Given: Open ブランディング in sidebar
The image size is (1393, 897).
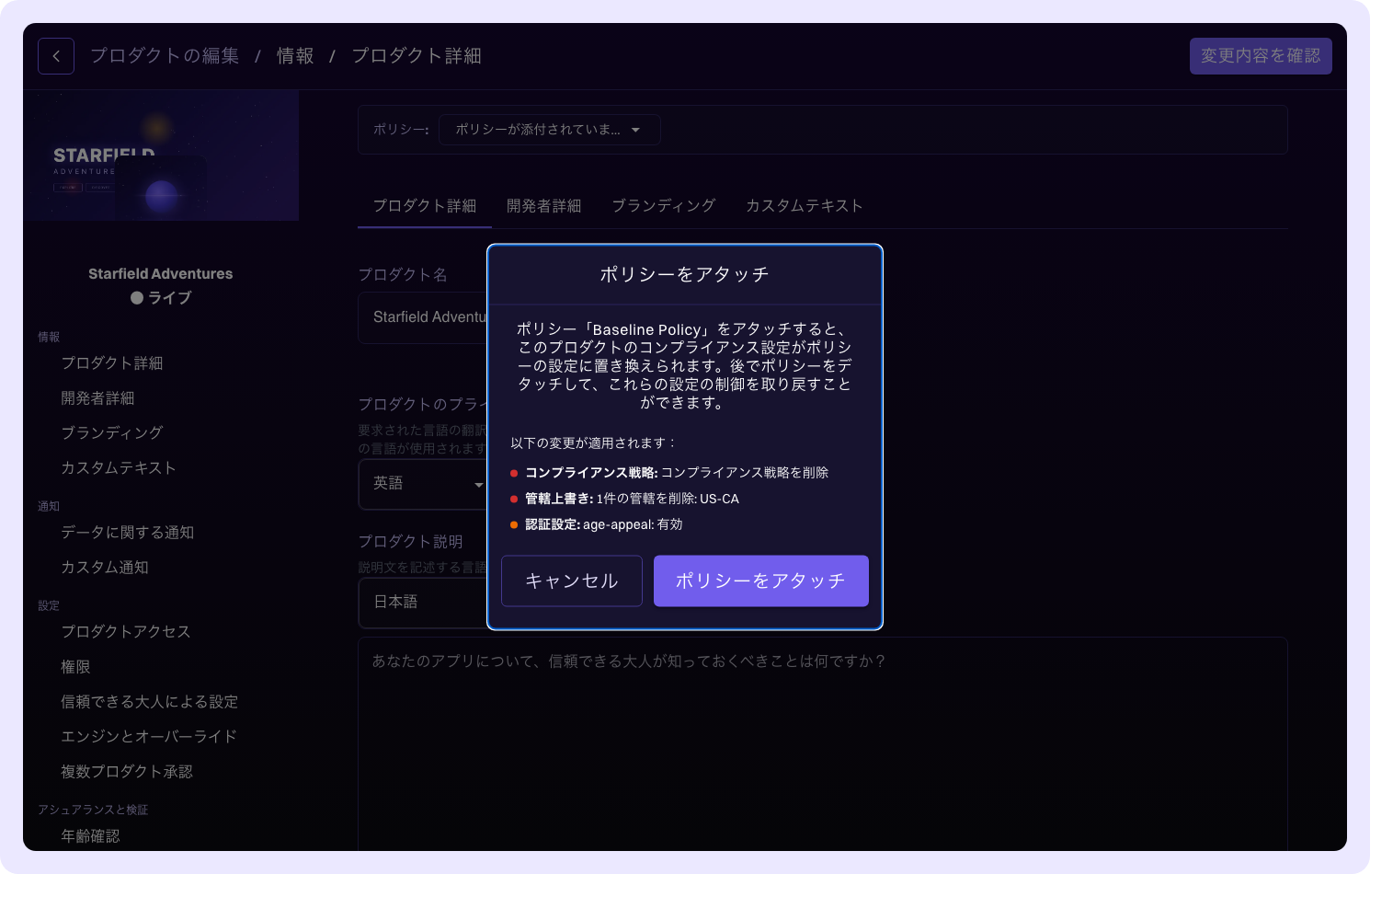Looking at the screenshot, I should (112, 433).
